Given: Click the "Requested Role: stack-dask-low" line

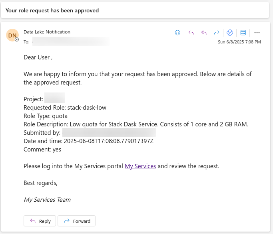Looking at the screenshot, I should coord(65,108).
